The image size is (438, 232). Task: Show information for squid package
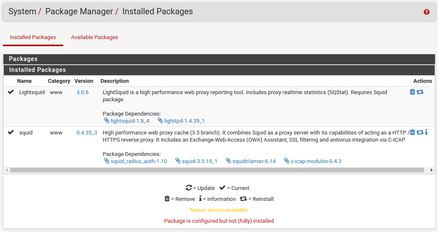(x=426, y=132)
